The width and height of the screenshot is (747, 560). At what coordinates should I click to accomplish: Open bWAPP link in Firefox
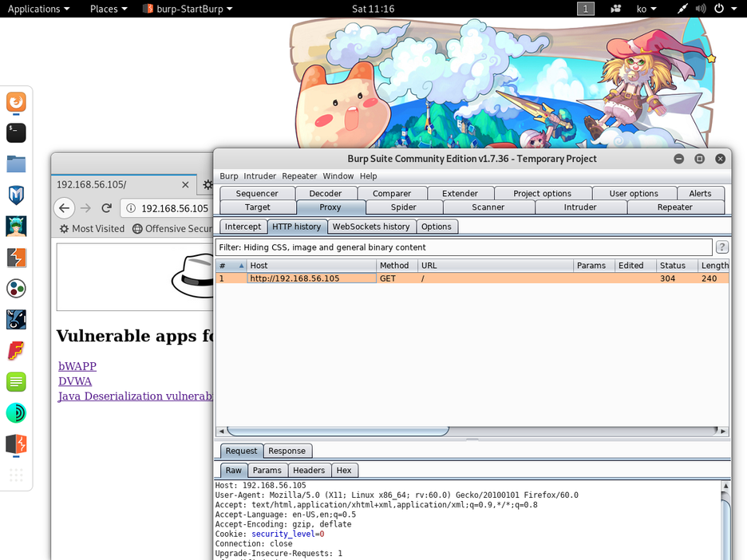(x=77, y=366)
